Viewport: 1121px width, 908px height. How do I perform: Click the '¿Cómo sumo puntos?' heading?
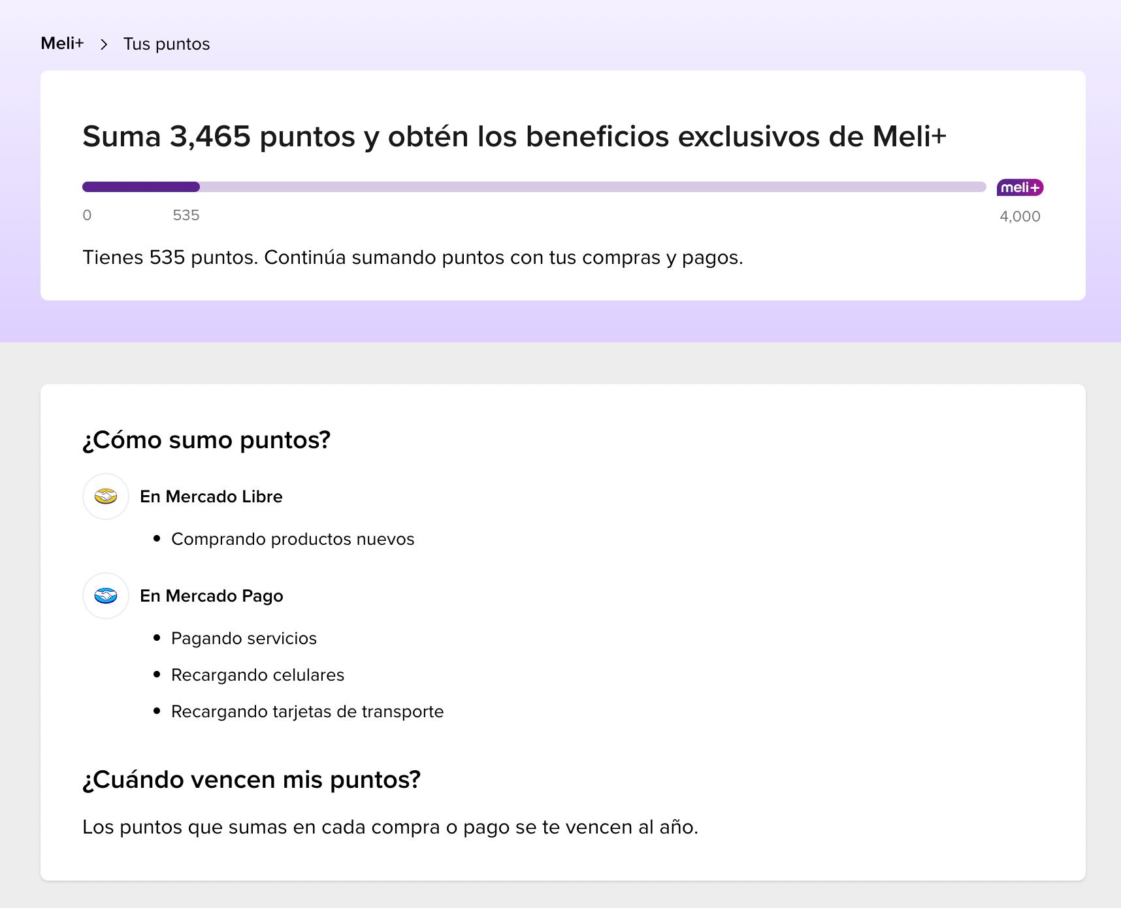pyautogui.click(x=206, y=440)
